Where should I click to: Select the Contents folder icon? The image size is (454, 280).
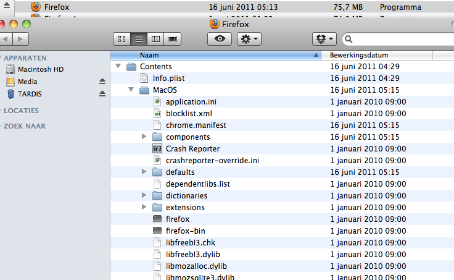pos(131,67)
